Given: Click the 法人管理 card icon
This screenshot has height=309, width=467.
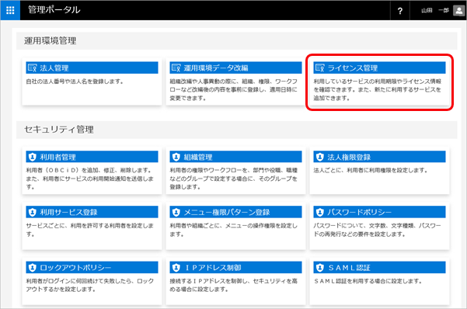Looking at the screenshot, I should pos(32,68).
